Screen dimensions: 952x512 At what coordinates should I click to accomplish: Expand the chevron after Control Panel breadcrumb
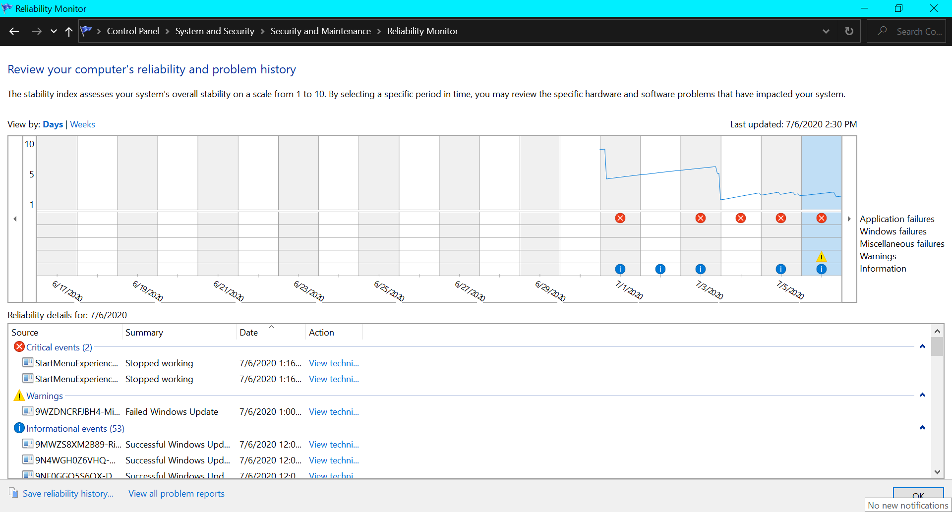(167, 31)
